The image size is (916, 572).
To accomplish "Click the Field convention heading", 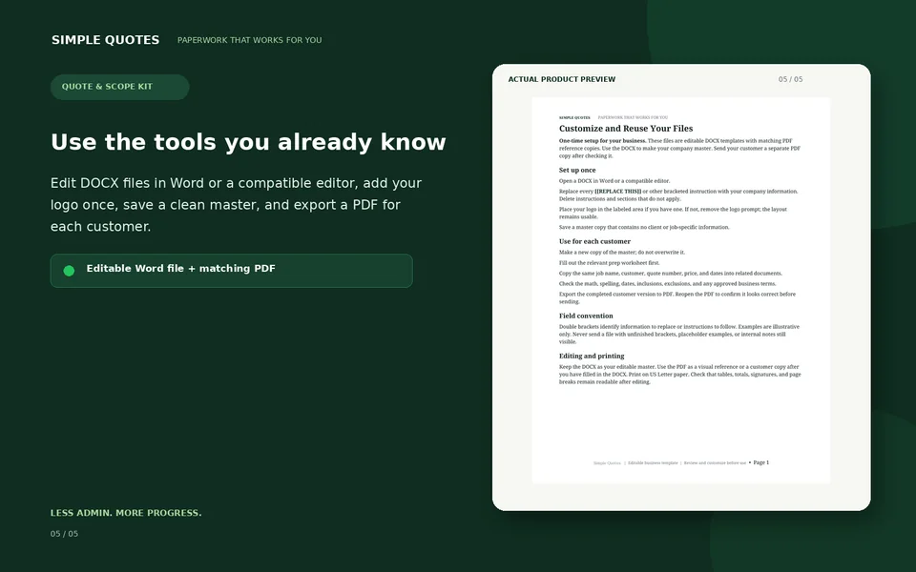I will [x=586, y=316].
